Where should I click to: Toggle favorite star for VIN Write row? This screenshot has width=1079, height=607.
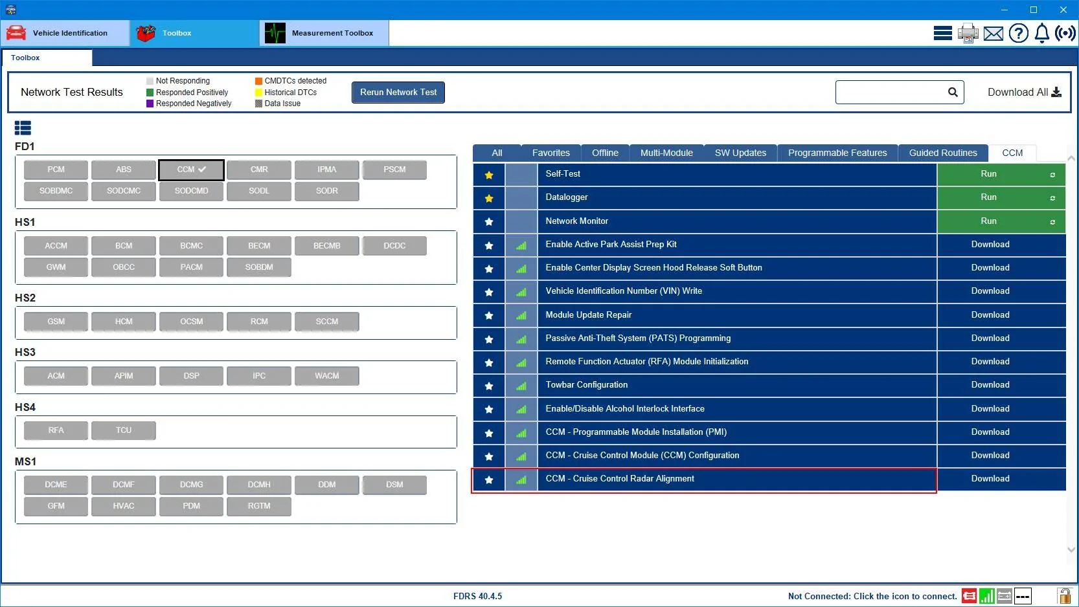click(489, 292)
